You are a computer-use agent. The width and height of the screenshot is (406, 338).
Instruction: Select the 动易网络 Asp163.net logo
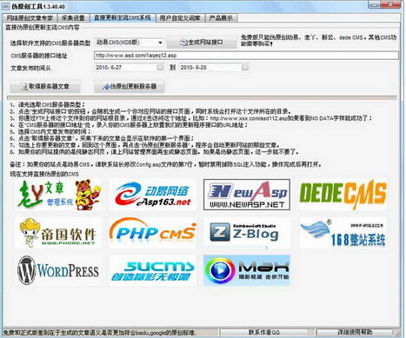(153, 195)
